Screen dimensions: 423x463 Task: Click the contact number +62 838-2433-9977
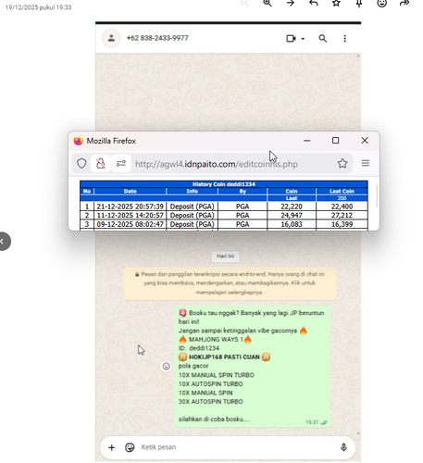pos(157,38)
